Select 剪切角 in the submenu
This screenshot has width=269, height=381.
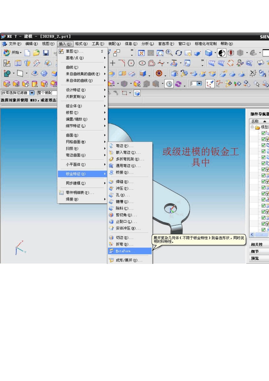click(130, 215)
